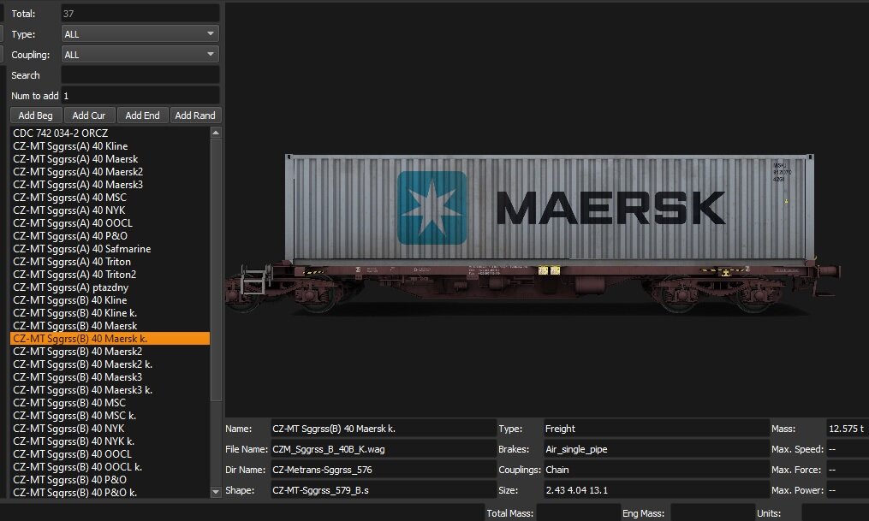This screenshot has height=521, width=869.
Task: Open the Coupling dropdown
Action: [140, 55]
